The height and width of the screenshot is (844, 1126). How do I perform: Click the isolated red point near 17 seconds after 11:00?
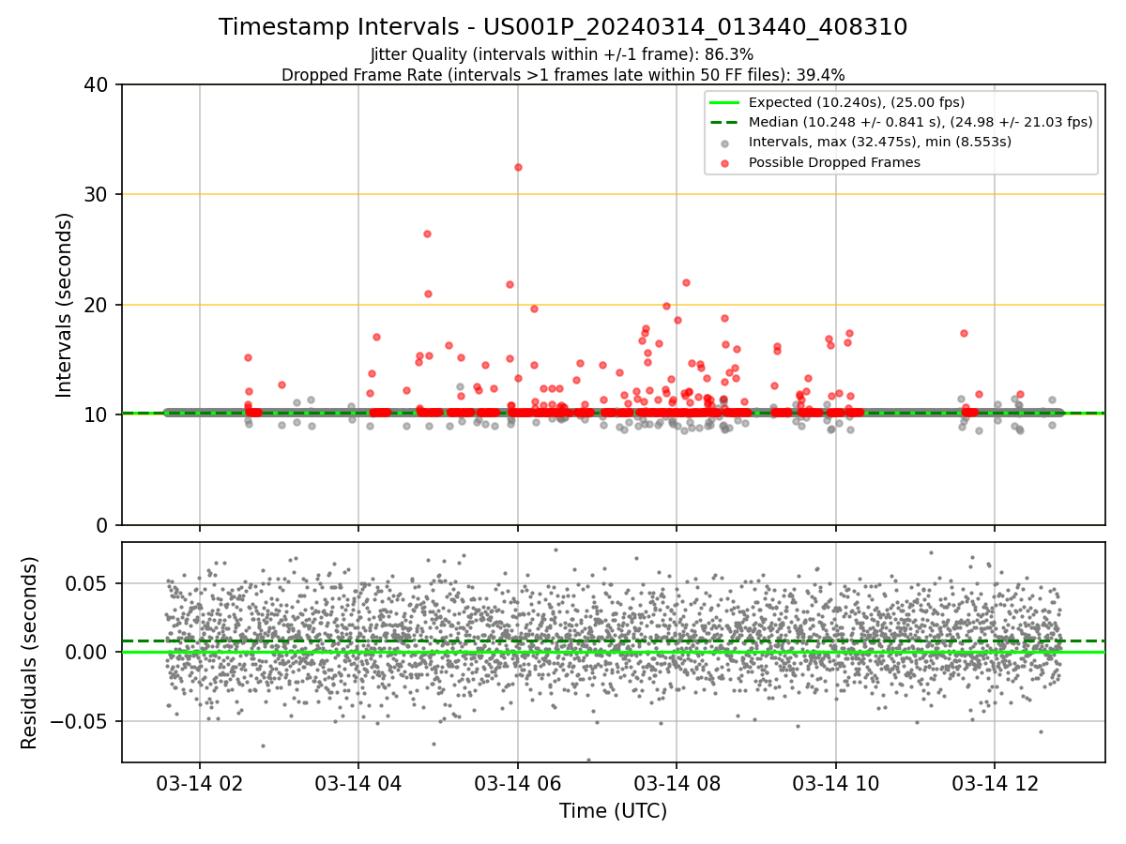[x=964, y=333]
